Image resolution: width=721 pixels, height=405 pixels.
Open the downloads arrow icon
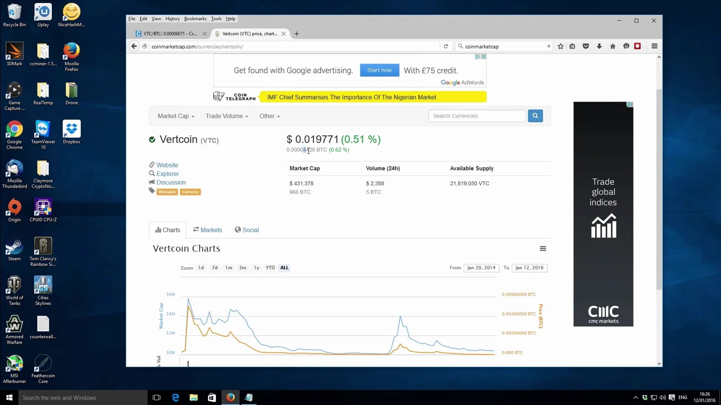pos(599,46)
